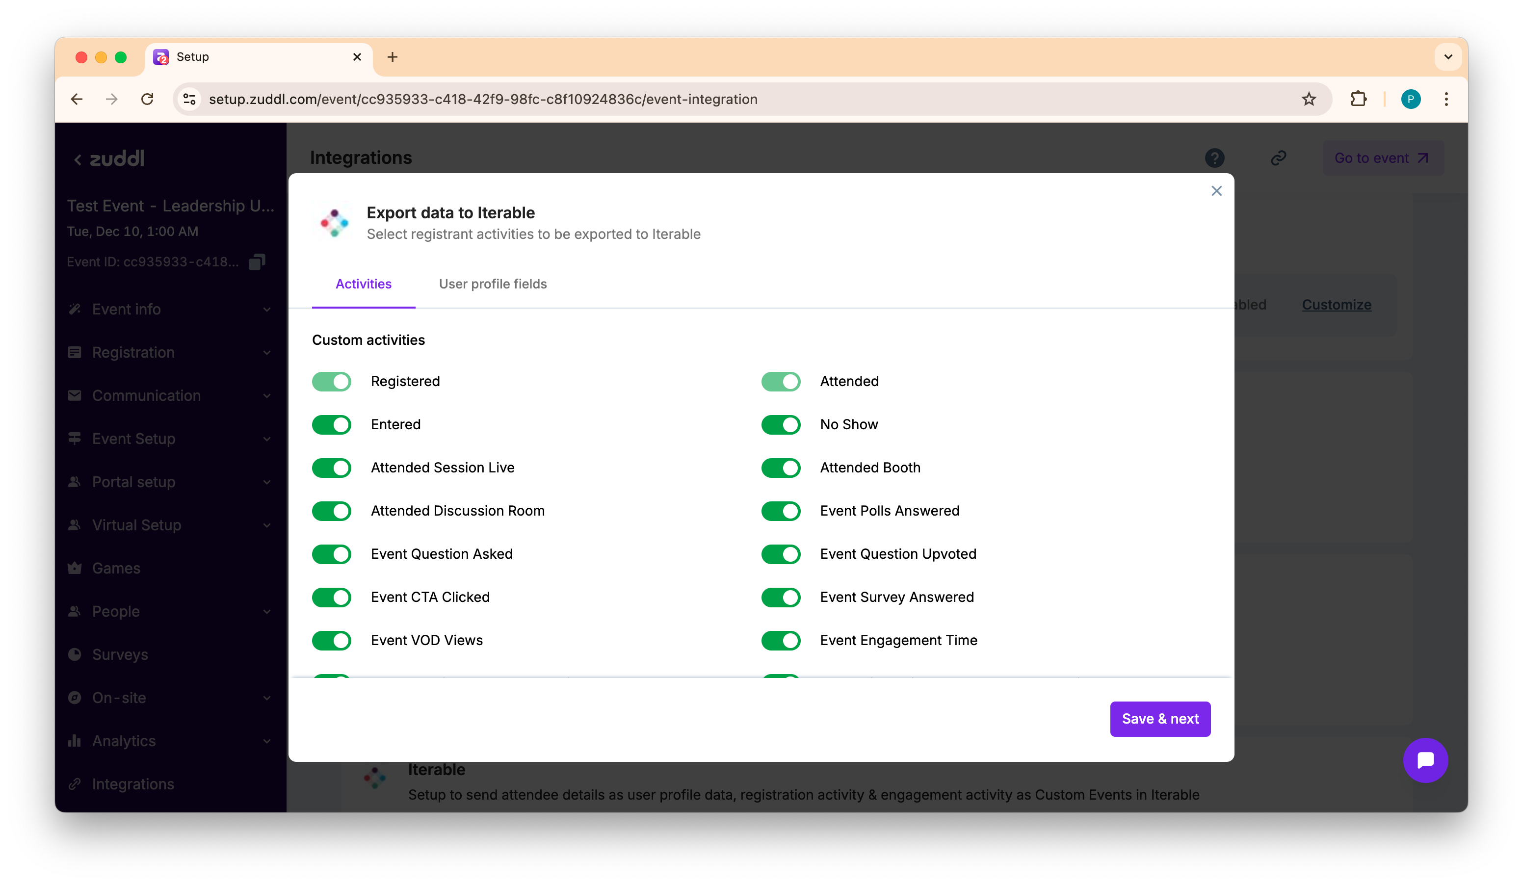Disable the Entered activity toggle
Screen dimensions: 1523x885
331,425
